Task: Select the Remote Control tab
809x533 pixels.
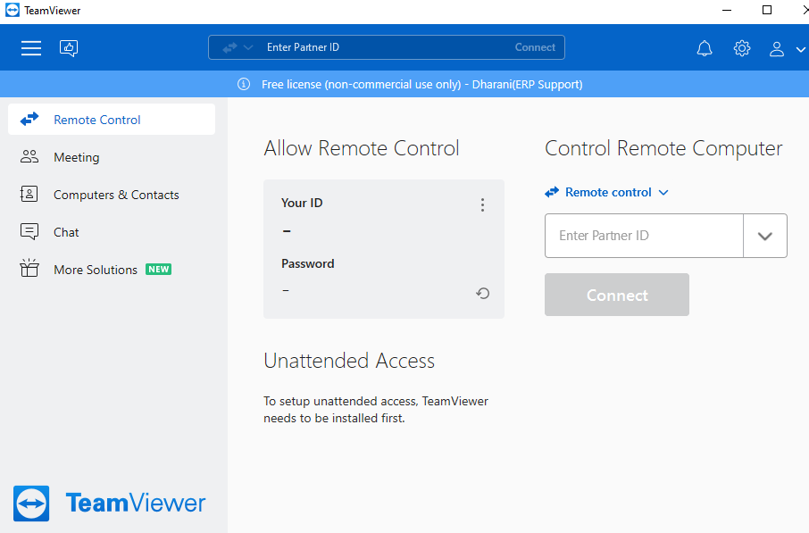Action: coord(112,120)
